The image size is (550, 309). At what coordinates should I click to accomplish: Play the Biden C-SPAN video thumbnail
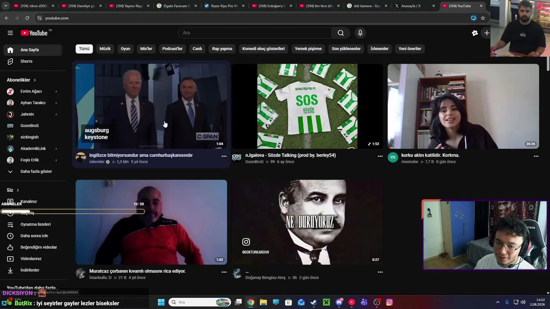pyautogui.click(x=151, y=106)
